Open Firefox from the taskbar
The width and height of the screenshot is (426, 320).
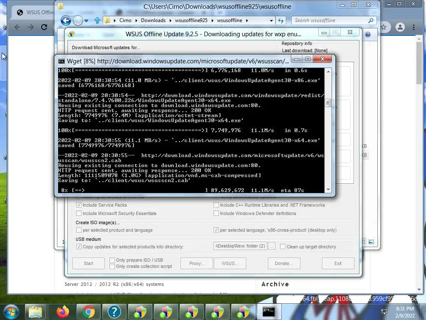(63, 312)
